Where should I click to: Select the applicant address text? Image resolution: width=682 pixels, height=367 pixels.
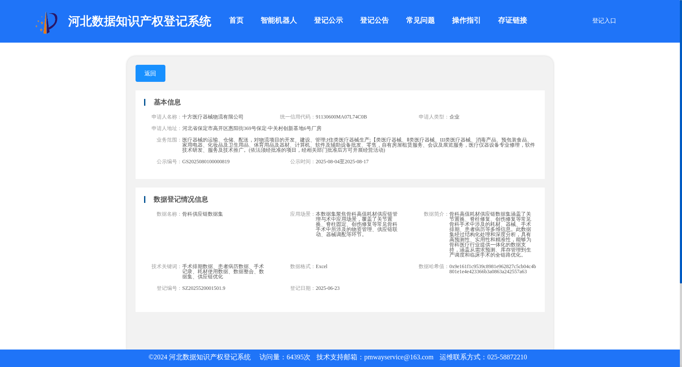tap(252, 128)
